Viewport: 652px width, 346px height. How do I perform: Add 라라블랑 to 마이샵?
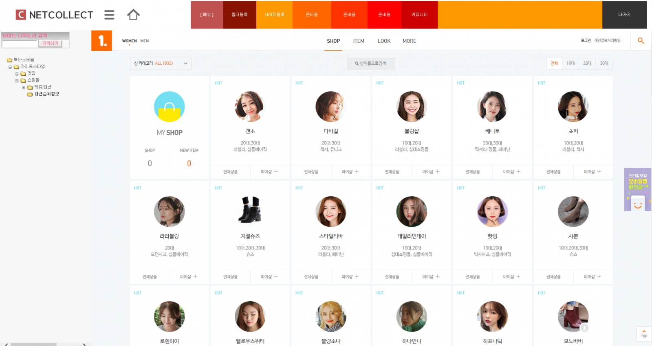189,277
